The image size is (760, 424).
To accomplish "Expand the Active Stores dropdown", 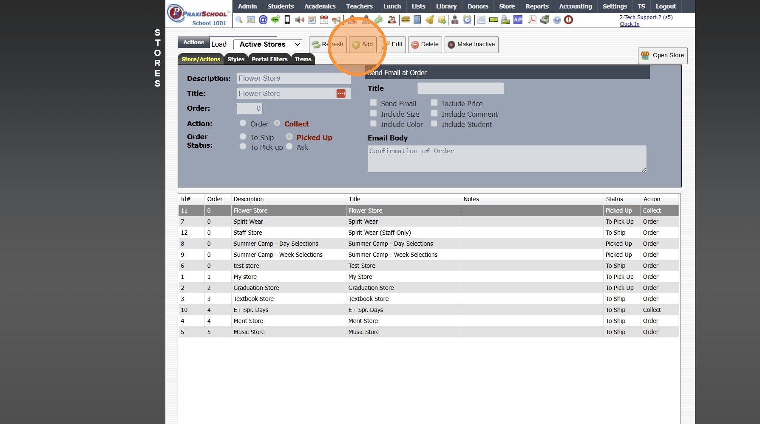I will (x=268, y=44).
